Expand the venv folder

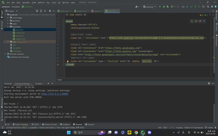pos(8,42)
